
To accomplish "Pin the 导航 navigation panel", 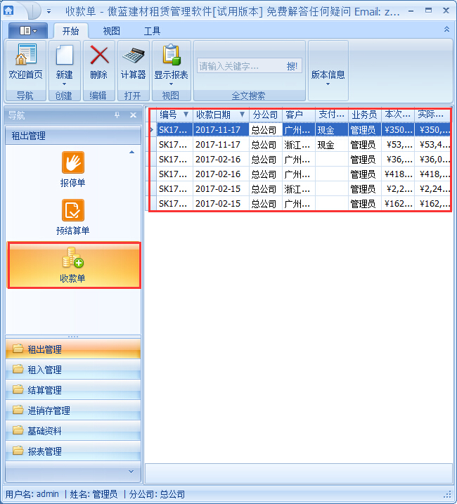I will [117, 115].
